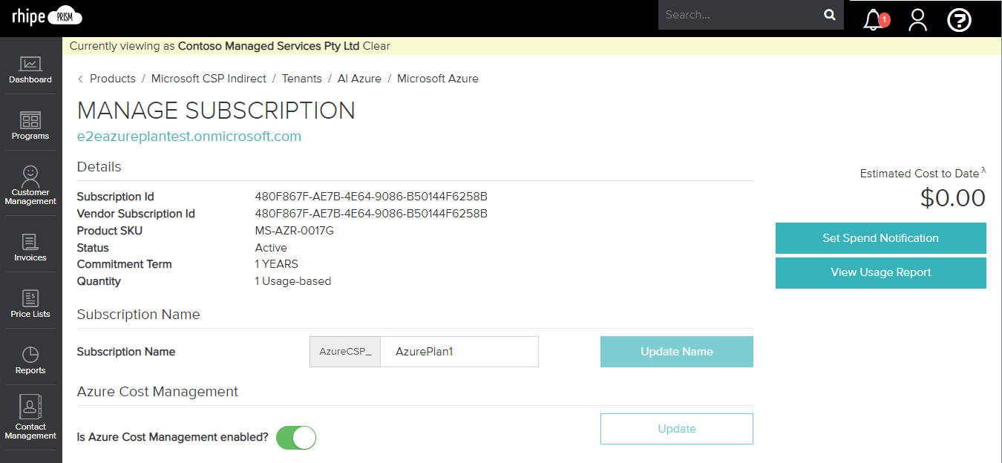
Task: Open the help question mark icon
Action: 960,20
